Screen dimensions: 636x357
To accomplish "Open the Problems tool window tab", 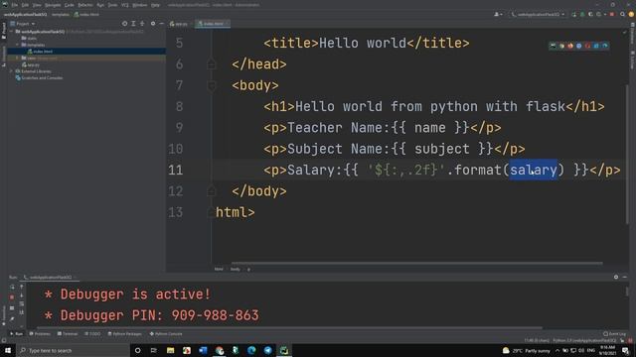I will (40, 334).
